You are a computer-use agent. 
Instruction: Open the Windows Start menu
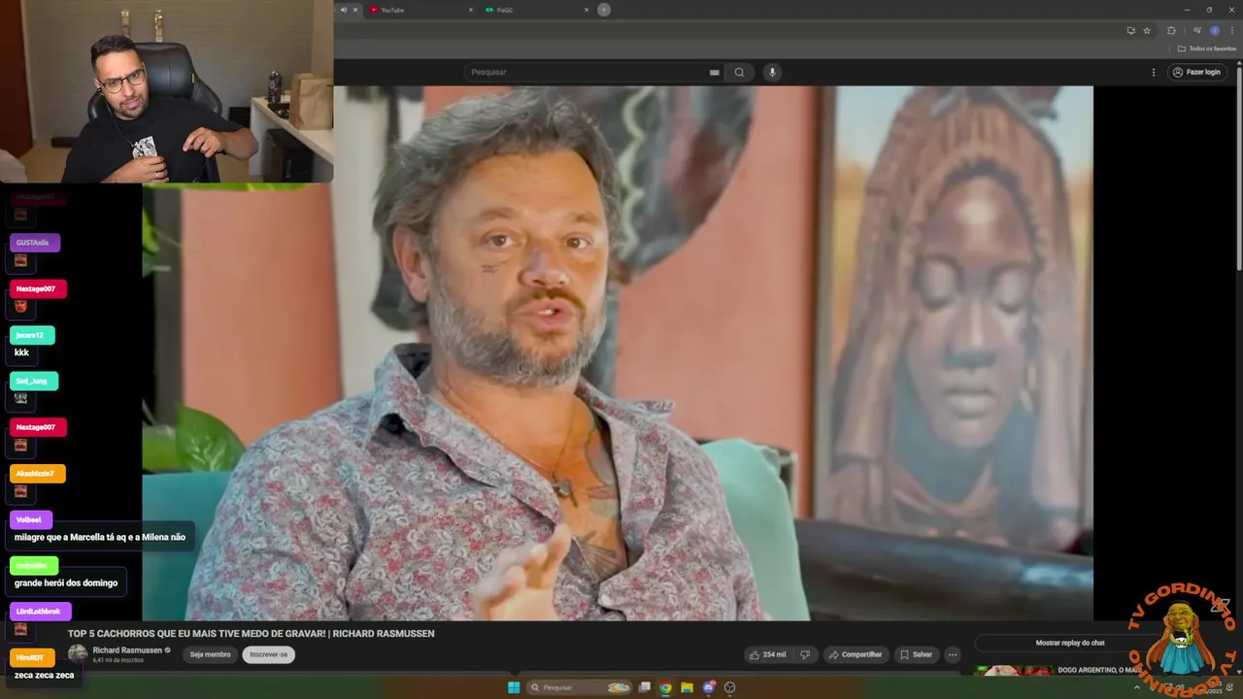point(514,687)
